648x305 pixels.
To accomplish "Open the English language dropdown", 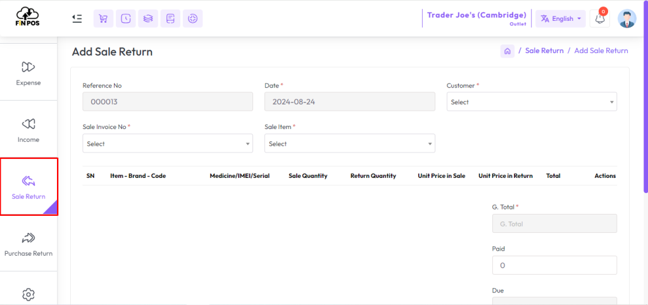I will click(561, 18).
